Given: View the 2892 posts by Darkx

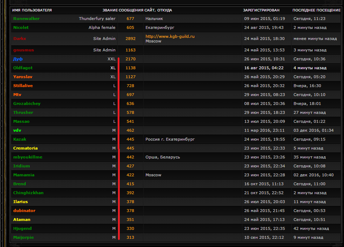Looking at the screenshot, I should coord(131,39).
